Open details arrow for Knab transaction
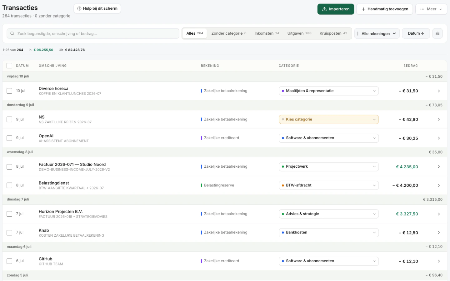This screenshot has width=450, height=281. 439,233
